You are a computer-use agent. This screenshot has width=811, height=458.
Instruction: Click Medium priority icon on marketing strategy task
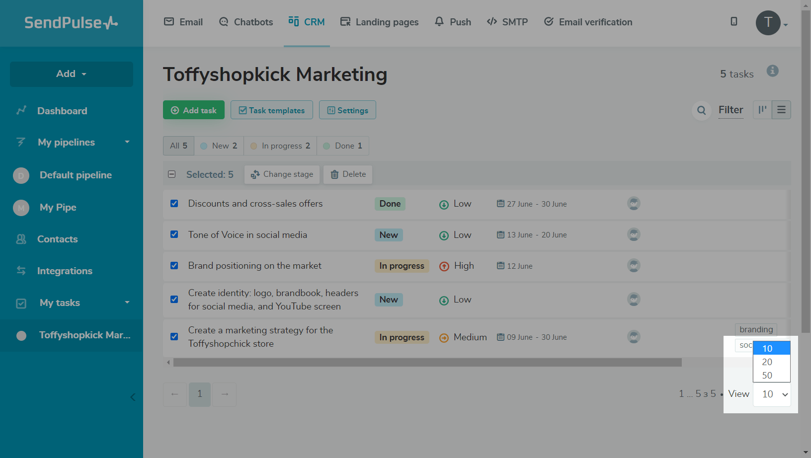coord(444,338)
